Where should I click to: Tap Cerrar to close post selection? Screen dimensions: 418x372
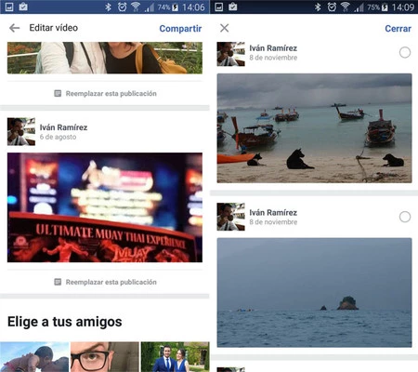398,29
